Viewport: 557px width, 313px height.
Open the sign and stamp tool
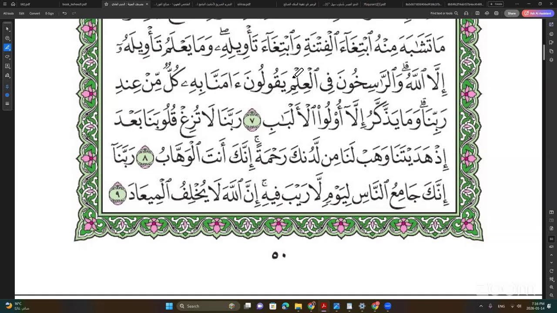(7, 76)
